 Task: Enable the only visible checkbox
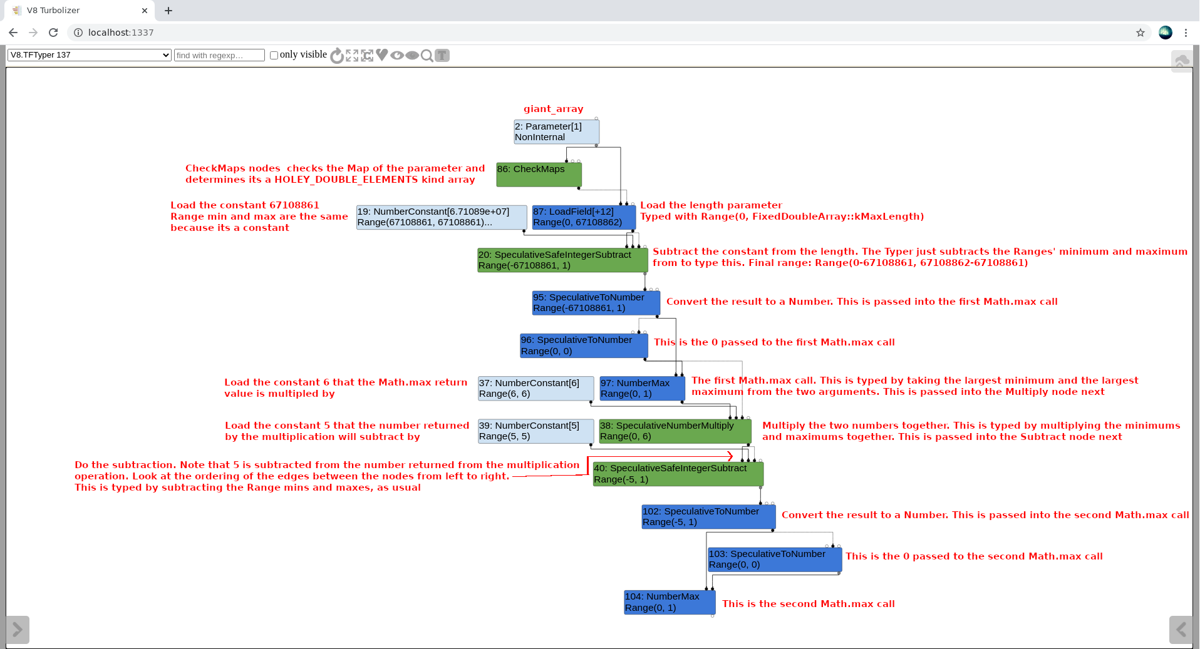click(274, 55)
